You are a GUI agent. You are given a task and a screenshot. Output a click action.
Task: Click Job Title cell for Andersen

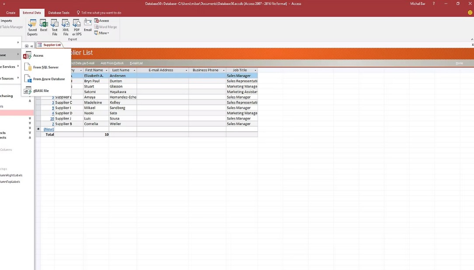[x=242, y=76]
